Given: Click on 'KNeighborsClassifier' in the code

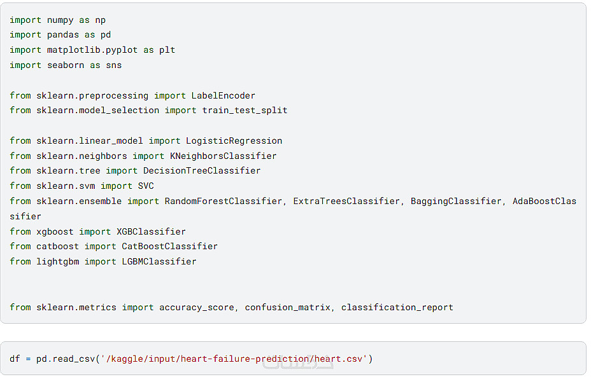Looking at the screenshot, I should point(223,156).
